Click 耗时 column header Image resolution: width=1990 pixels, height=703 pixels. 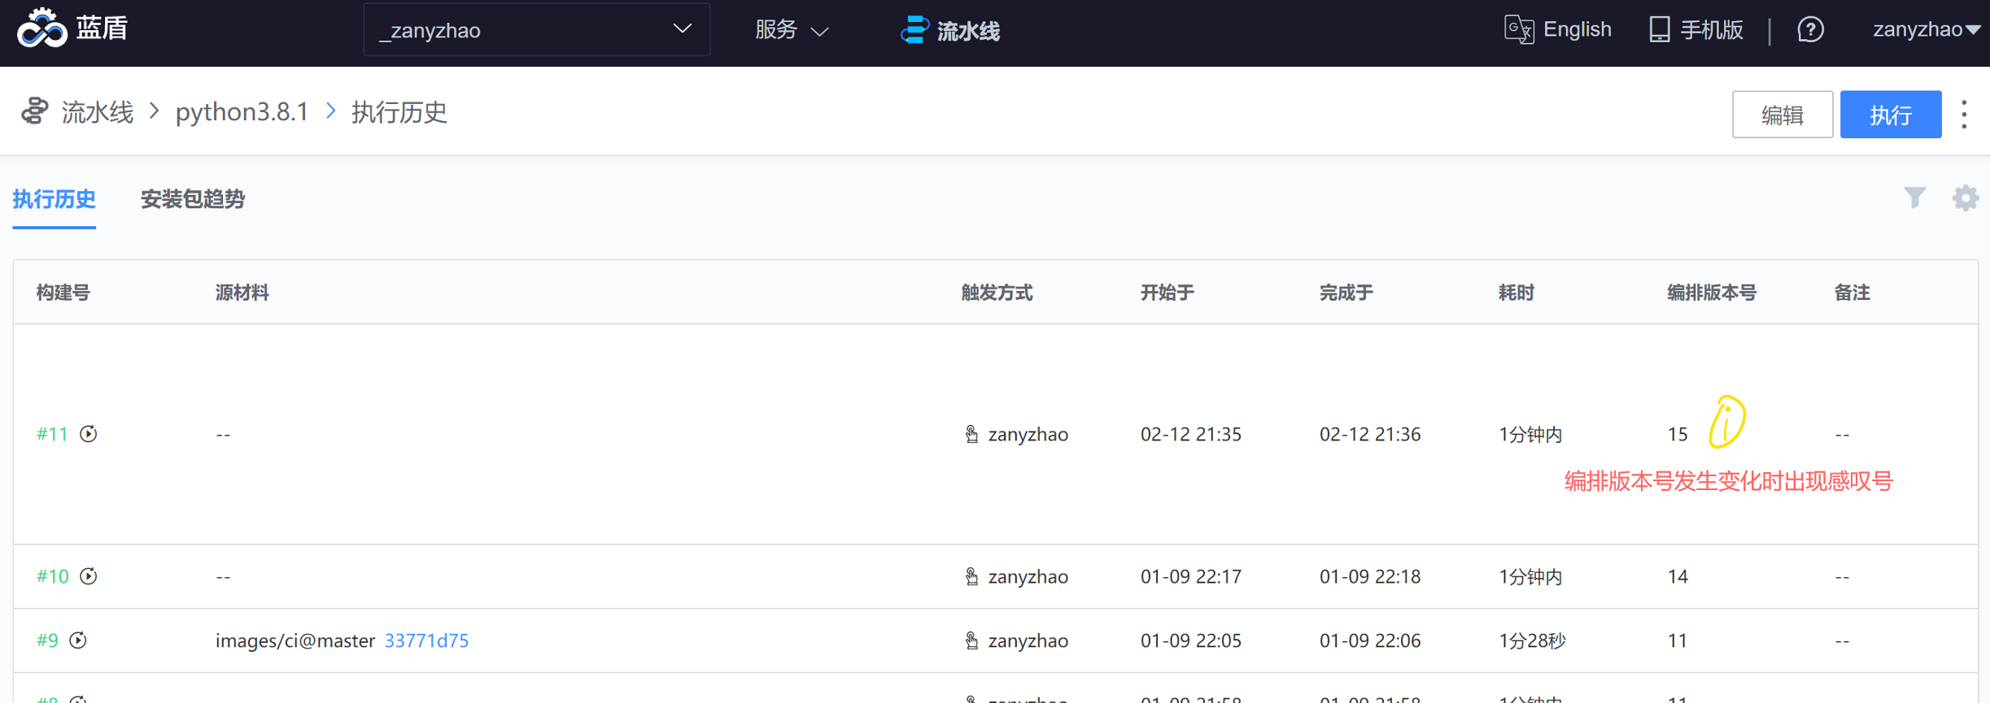click(1517, 293)
